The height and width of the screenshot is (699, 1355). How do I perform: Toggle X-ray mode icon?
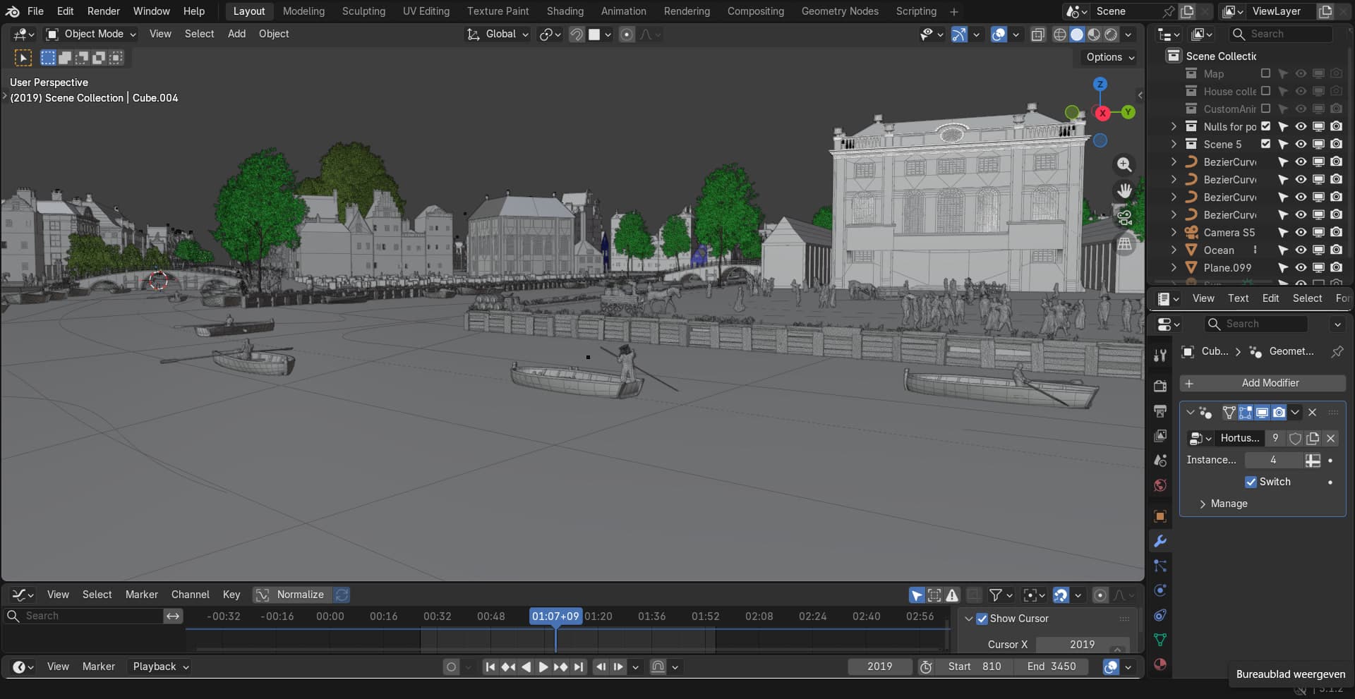(x=1037, y=35)
